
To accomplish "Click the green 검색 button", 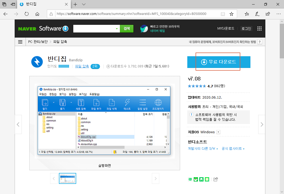I will tap(127, 29).
